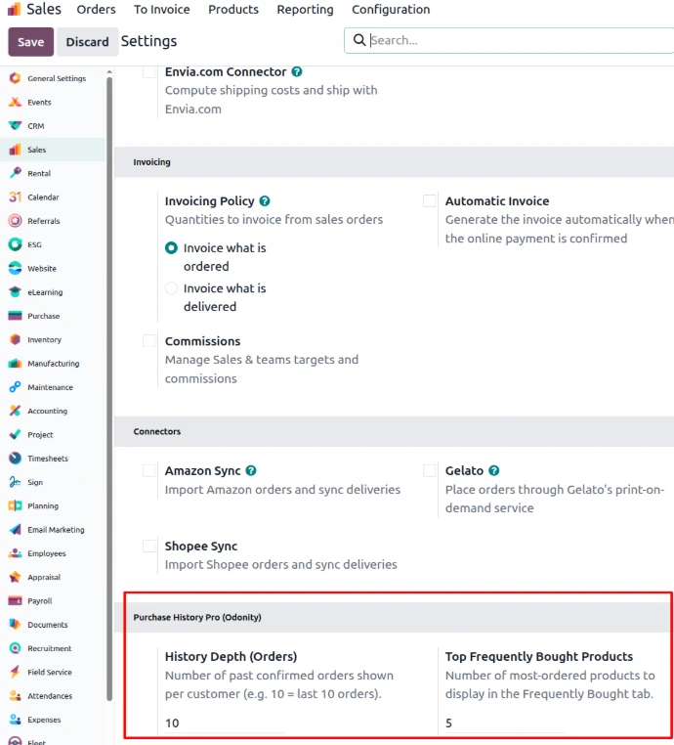This screenshot has width=674, height=745.
Task: Click the Sales app logo icon
Action: pos(13,10)
